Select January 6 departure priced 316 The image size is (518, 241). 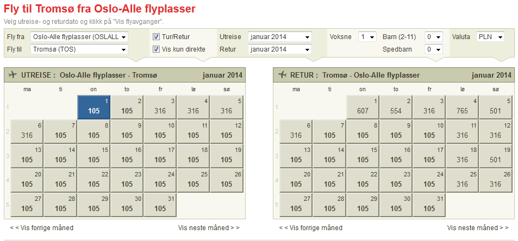point(27,131)
